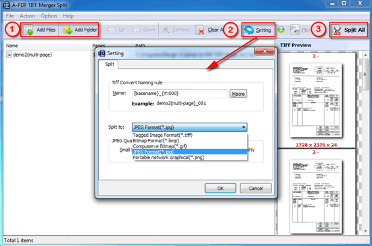Open the Help menu
372x246 pixels.
coord(68,16)
